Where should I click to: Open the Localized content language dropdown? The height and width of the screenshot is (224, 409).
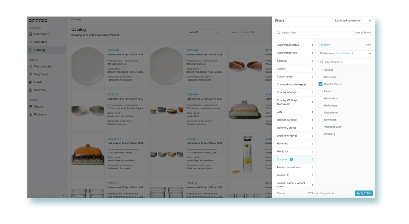click(x=353, y=20)
